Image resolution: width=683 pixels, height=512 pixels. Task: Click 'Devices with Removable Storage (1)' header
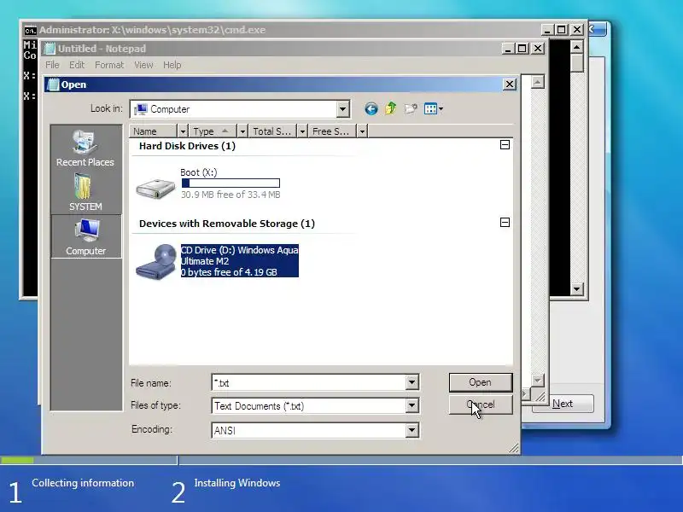pyautogui.click(x=227, y=224)
